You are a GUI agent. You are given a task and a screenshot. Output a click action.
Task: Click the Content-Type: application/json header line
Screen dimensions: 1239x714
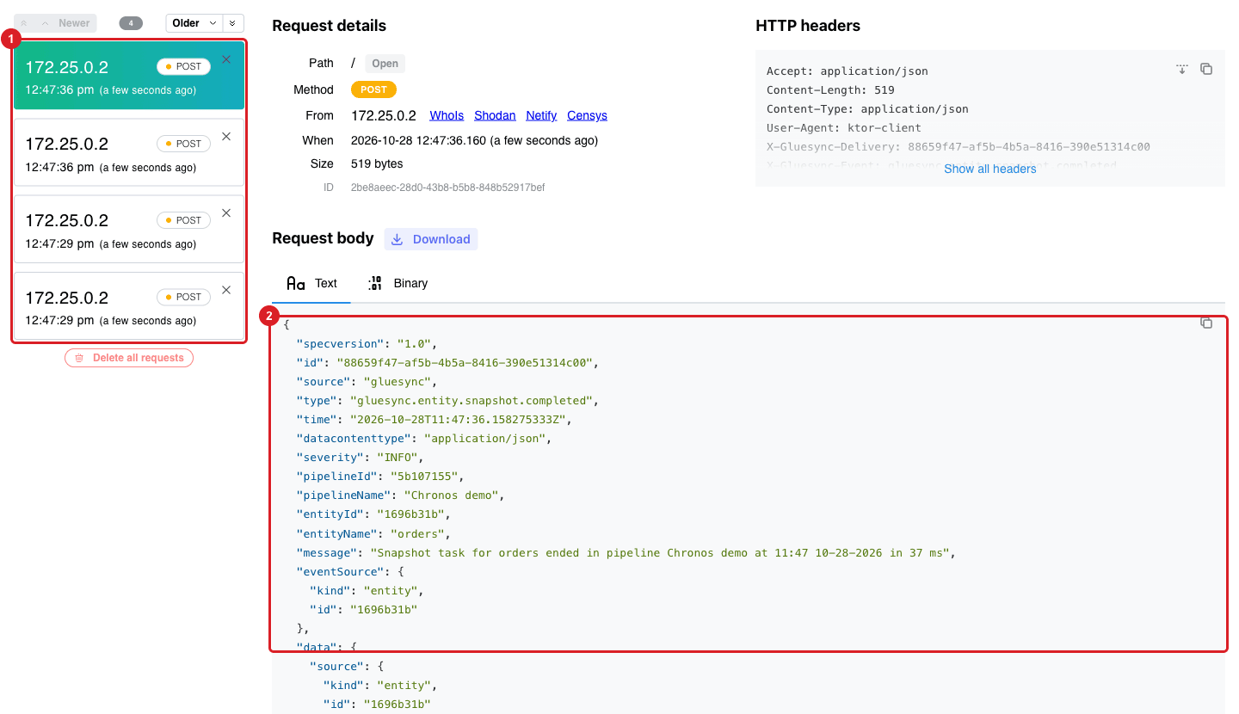tap(867, 109)
